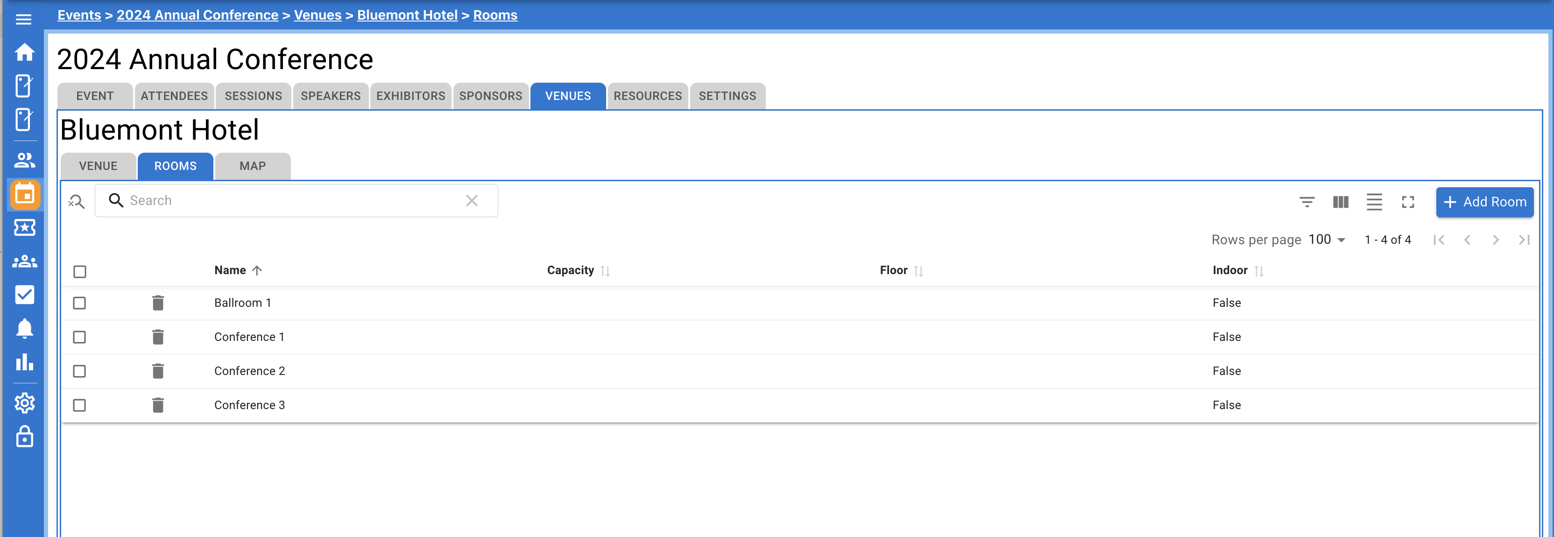Expand the table to fullscreen view
Image resolution: width=1554 pixels, height=537 pixels.
(x=1408, y=202)
